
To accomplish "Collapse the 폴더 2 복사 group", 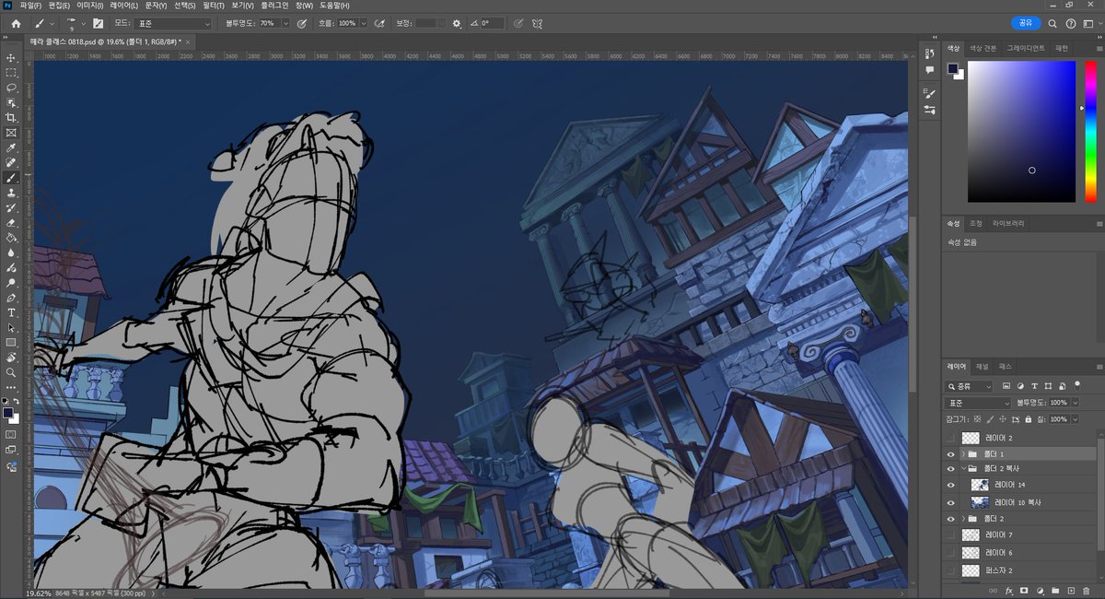I will pos(963,468).
